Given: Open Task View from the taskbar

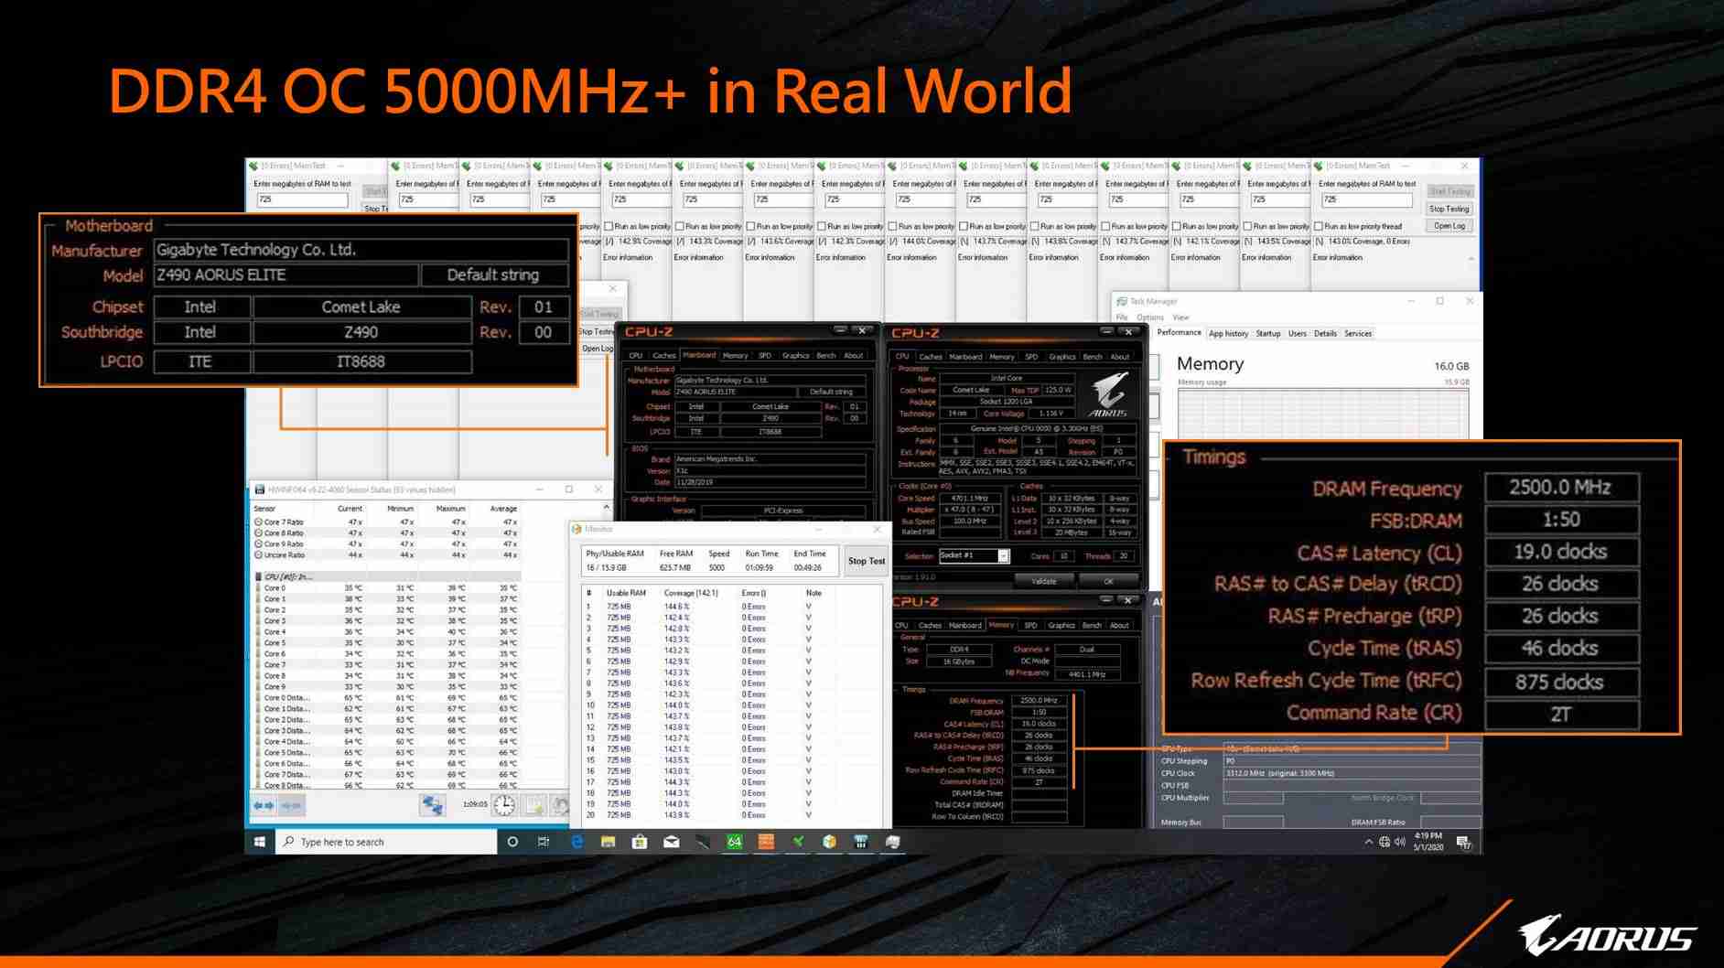Looking at the screenshot, I should click(x=544, y=842).
